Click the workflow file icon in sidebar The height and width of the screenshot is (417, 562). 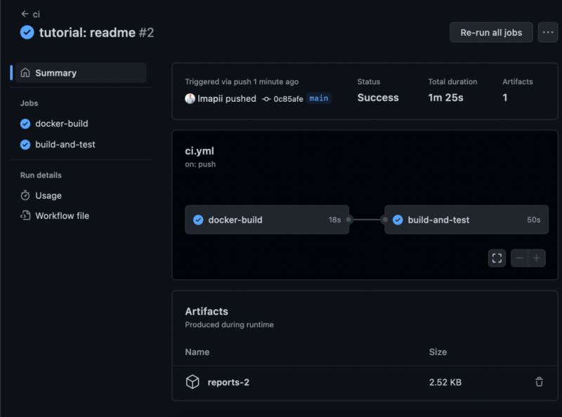click(x=25, y=216)
